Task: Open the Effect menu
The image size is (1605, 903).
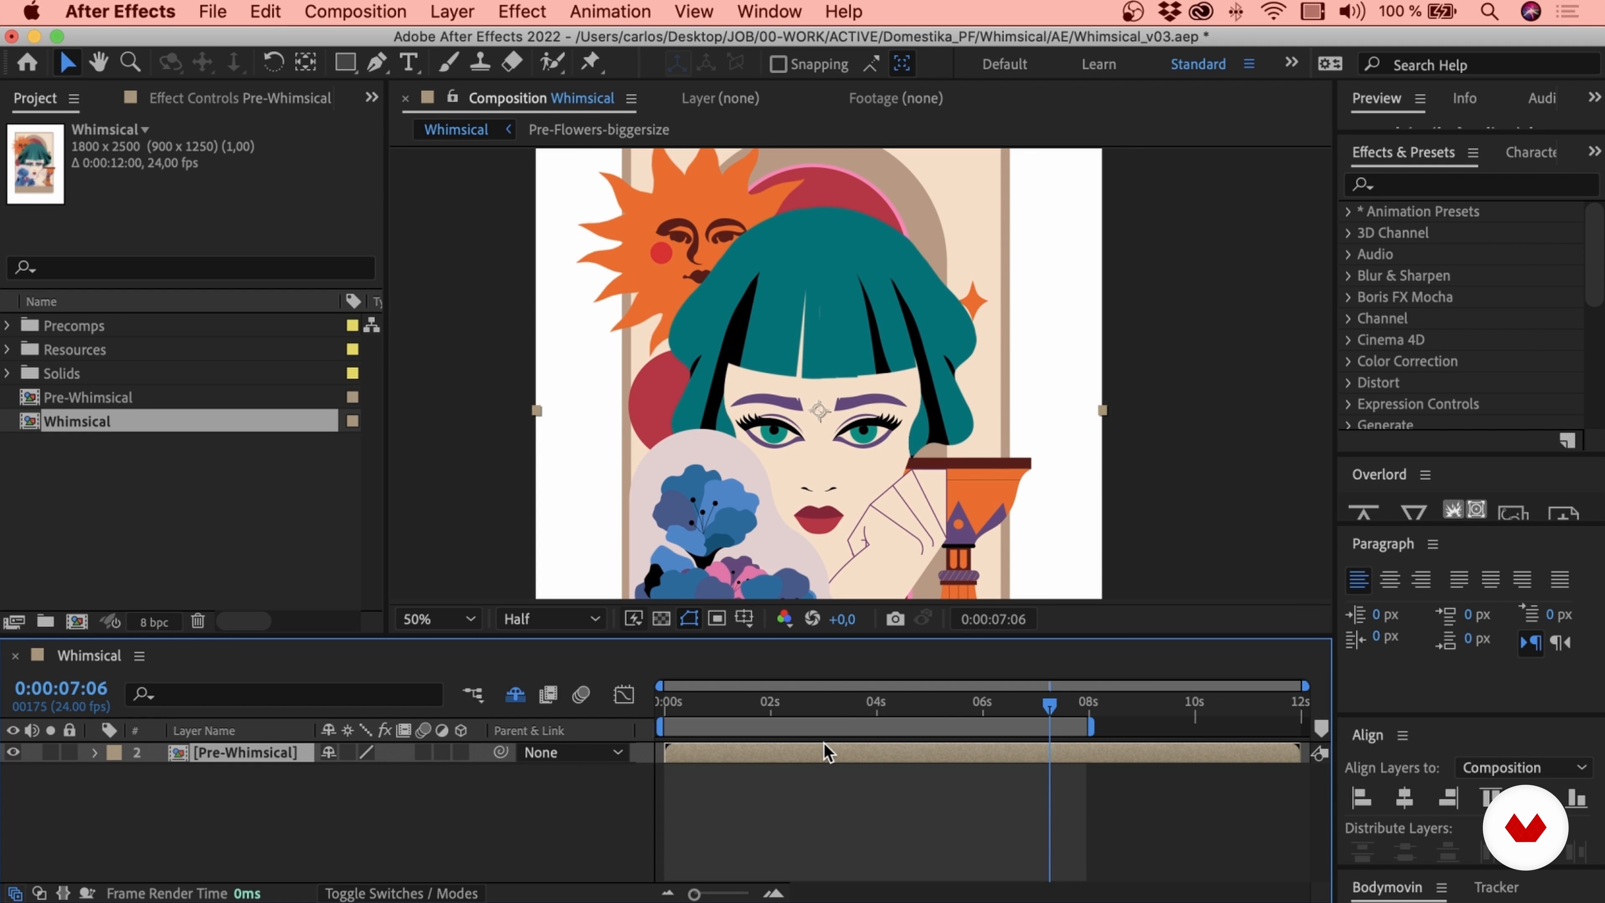Action: click(522, 11)
